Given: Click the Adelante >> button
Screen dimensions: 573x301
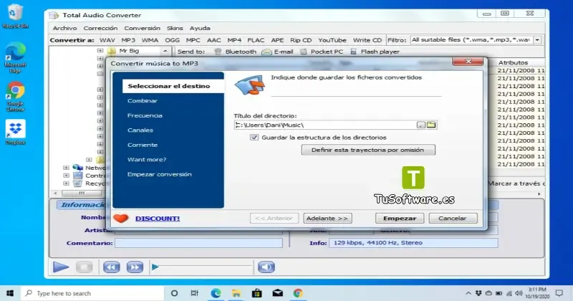Looking at the screenshot, I should 327,219.
